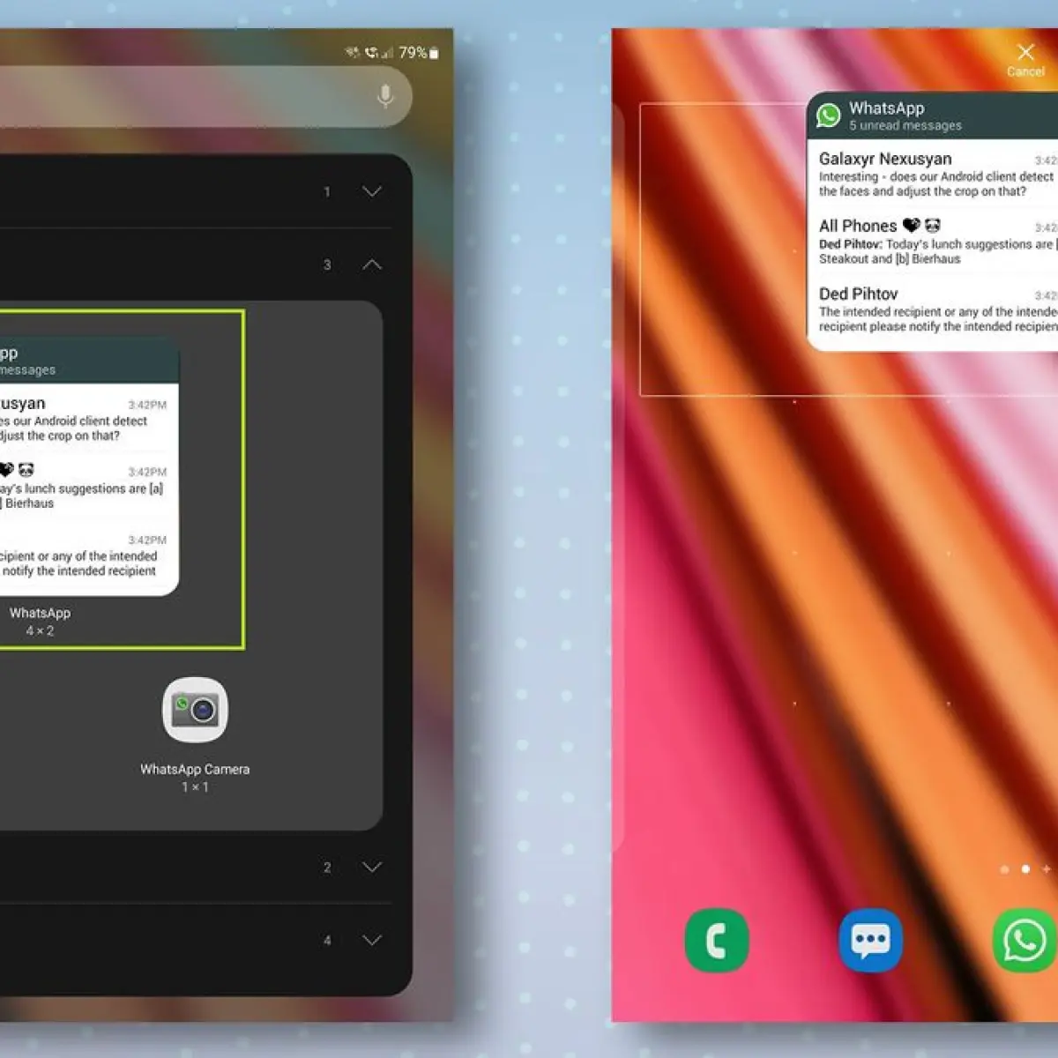
Task: Tap the active home page indicator dot
Action: (x=1025, y=868)
